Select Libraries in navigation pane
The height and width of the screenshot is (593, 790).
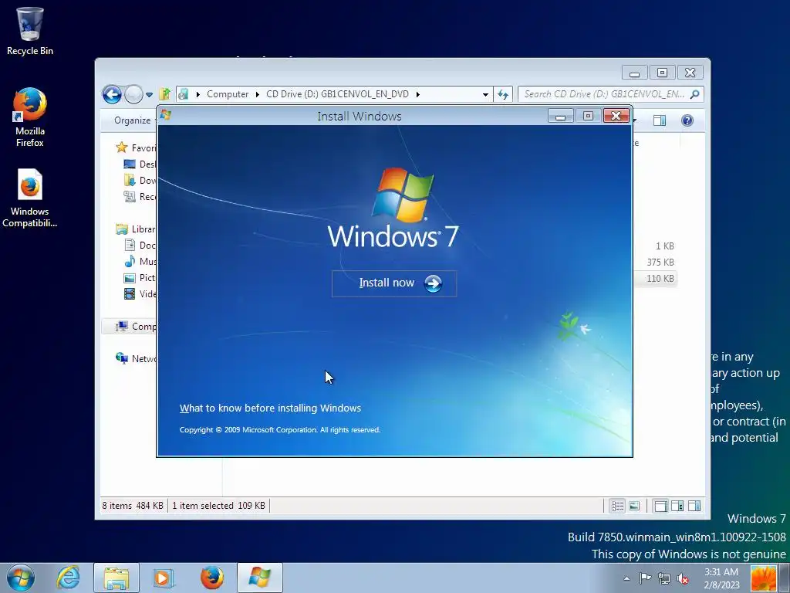click(136, 229)
